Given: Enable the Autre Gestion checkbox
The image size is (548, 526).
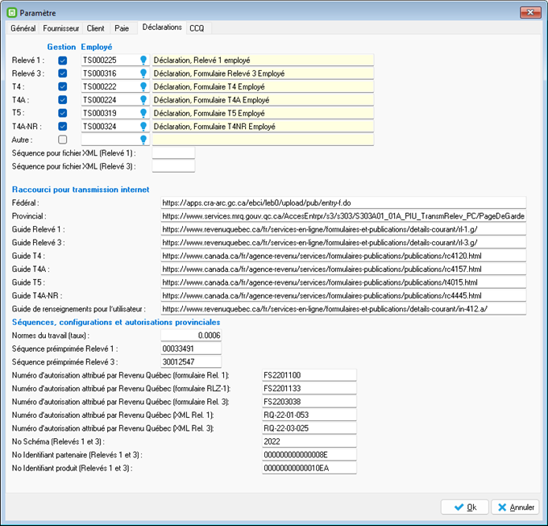Looking at the screenshot, I should click(63, 140).
